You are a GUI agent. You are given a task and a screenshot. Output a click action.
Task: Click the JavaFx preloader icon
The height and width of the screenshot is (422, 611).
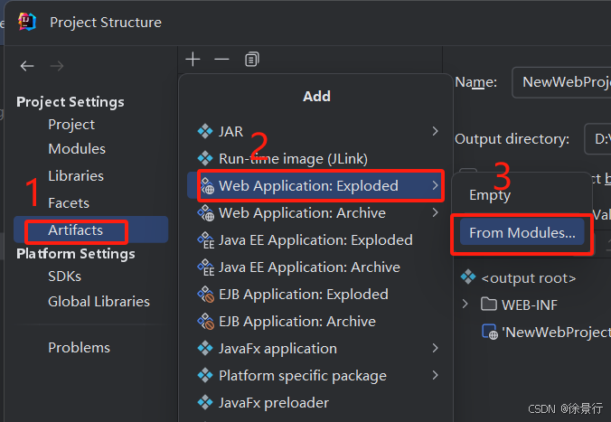[205, 402]
